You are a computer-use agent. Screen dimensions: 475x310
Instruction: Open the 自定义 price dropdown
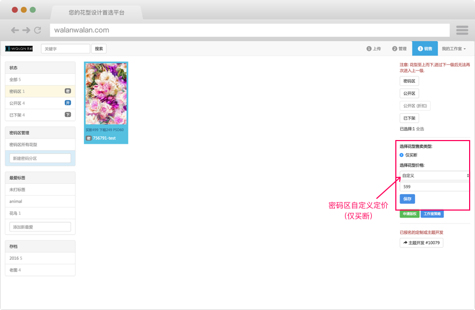pyautogui.click(x=434, y=175)
